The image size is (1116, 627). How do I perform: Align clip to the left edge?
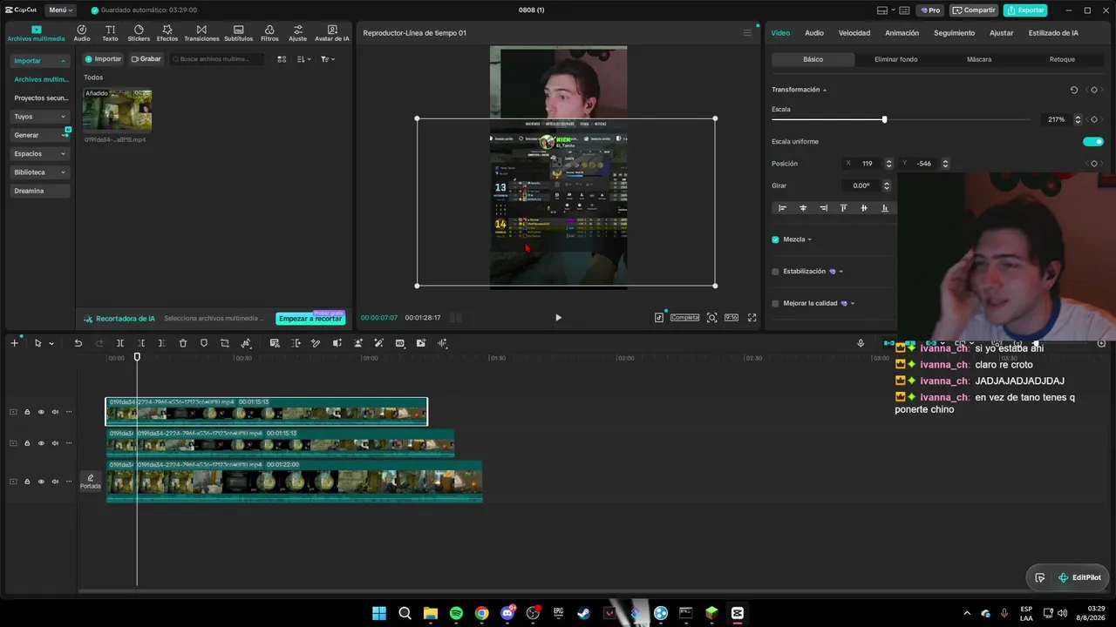[x=782, y=208]
